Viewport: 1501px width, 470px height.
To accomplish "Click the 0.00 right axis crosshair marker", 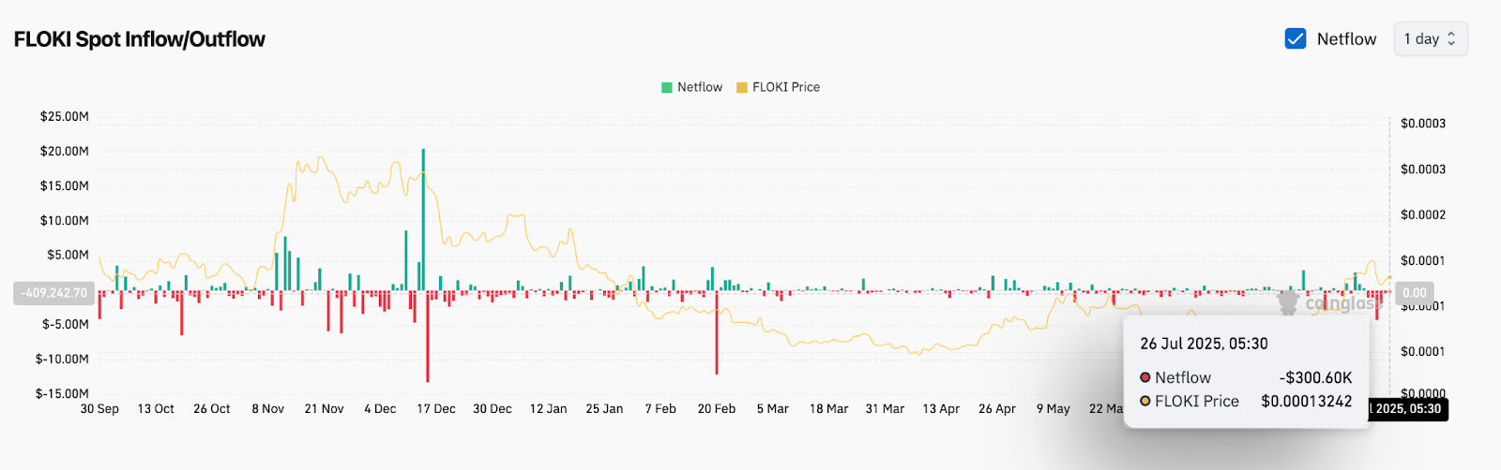I will (x=1415, y=293).
